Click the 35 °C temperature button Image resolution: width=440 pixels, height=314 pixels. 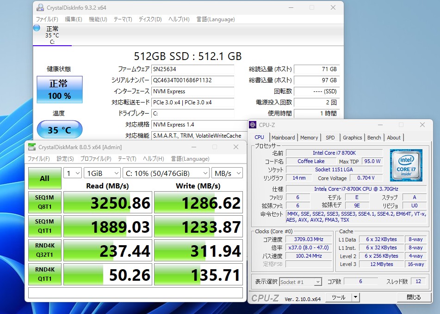tap(60, 130)
